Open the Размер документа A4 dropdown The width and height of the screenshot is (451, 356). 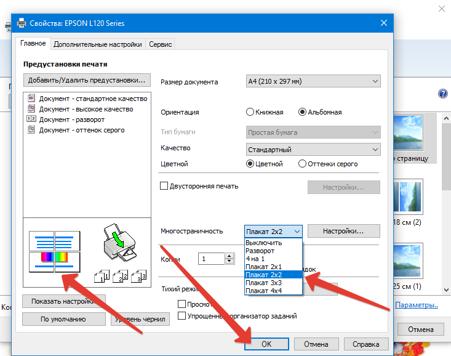pyautogui.click(x=313, y=81)
